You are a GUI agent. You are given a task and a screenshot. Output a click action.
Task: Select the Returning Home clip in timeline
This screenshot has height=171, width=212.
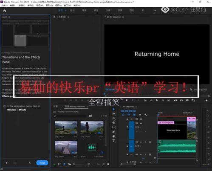tap(166, 122)
